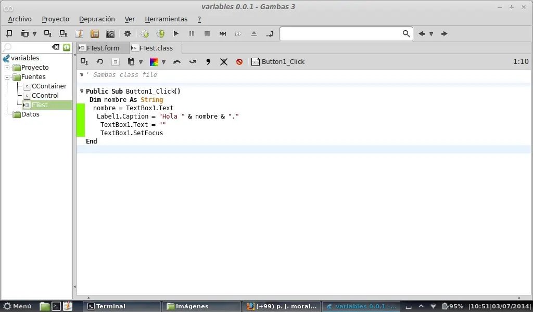Open the paste special dropdown arrow
The height and width of the screenshot is (312, 533).
[x=141, y=62]
